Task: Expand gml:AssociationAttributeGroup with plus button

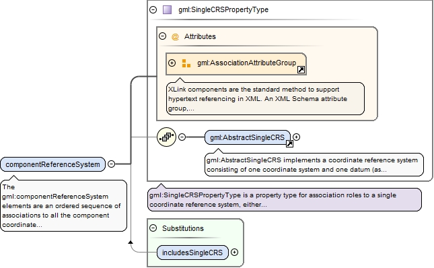Action: click(172, 63)
